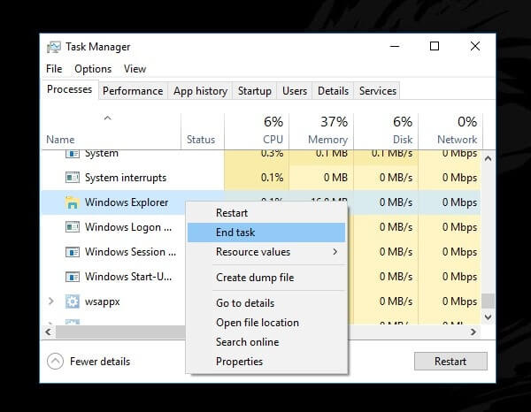Sort by the CPU column header
Screen dimensions: 531x412
tap(257, 131)
